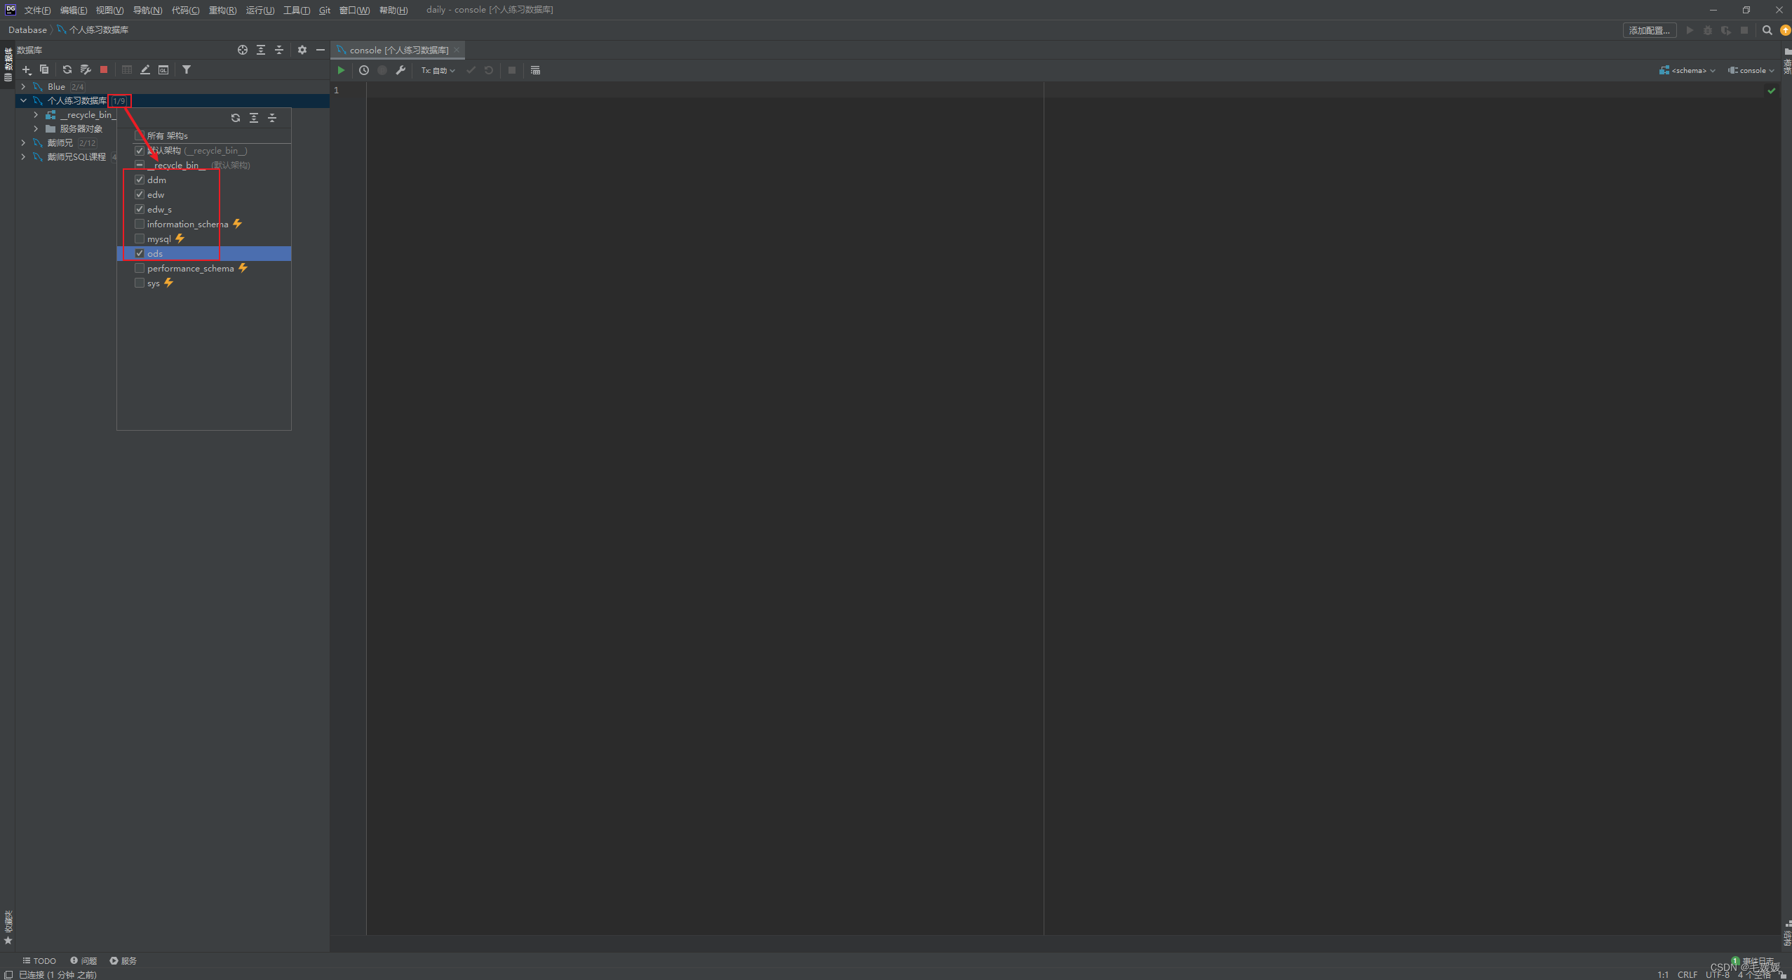1792x980 pixels.
Task: Open the Git menu
Action: [x=325, y=10]
